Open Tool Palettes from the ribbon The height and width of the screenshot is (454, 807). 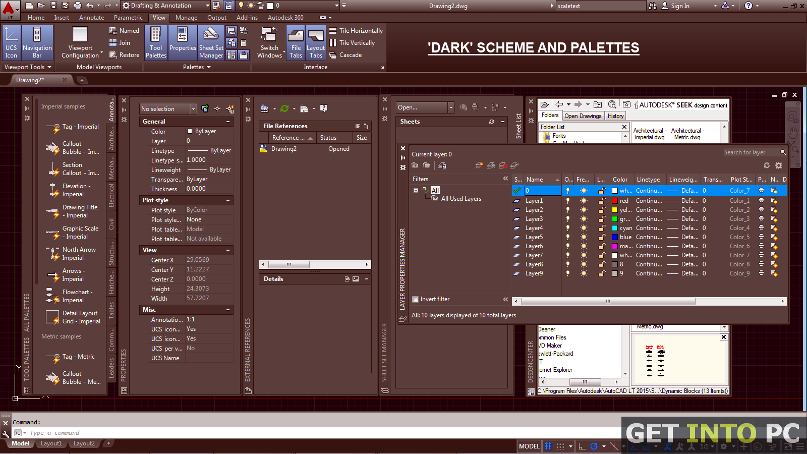pos(156,42)
